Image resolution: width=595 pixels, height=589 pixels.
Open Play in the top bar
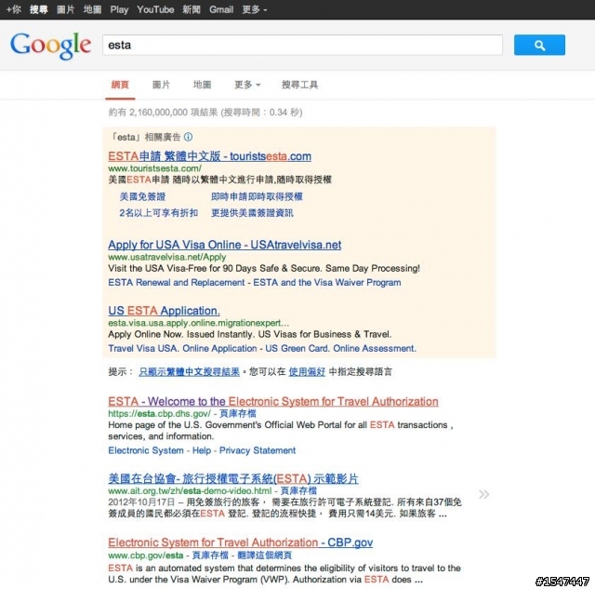point(119,9)
